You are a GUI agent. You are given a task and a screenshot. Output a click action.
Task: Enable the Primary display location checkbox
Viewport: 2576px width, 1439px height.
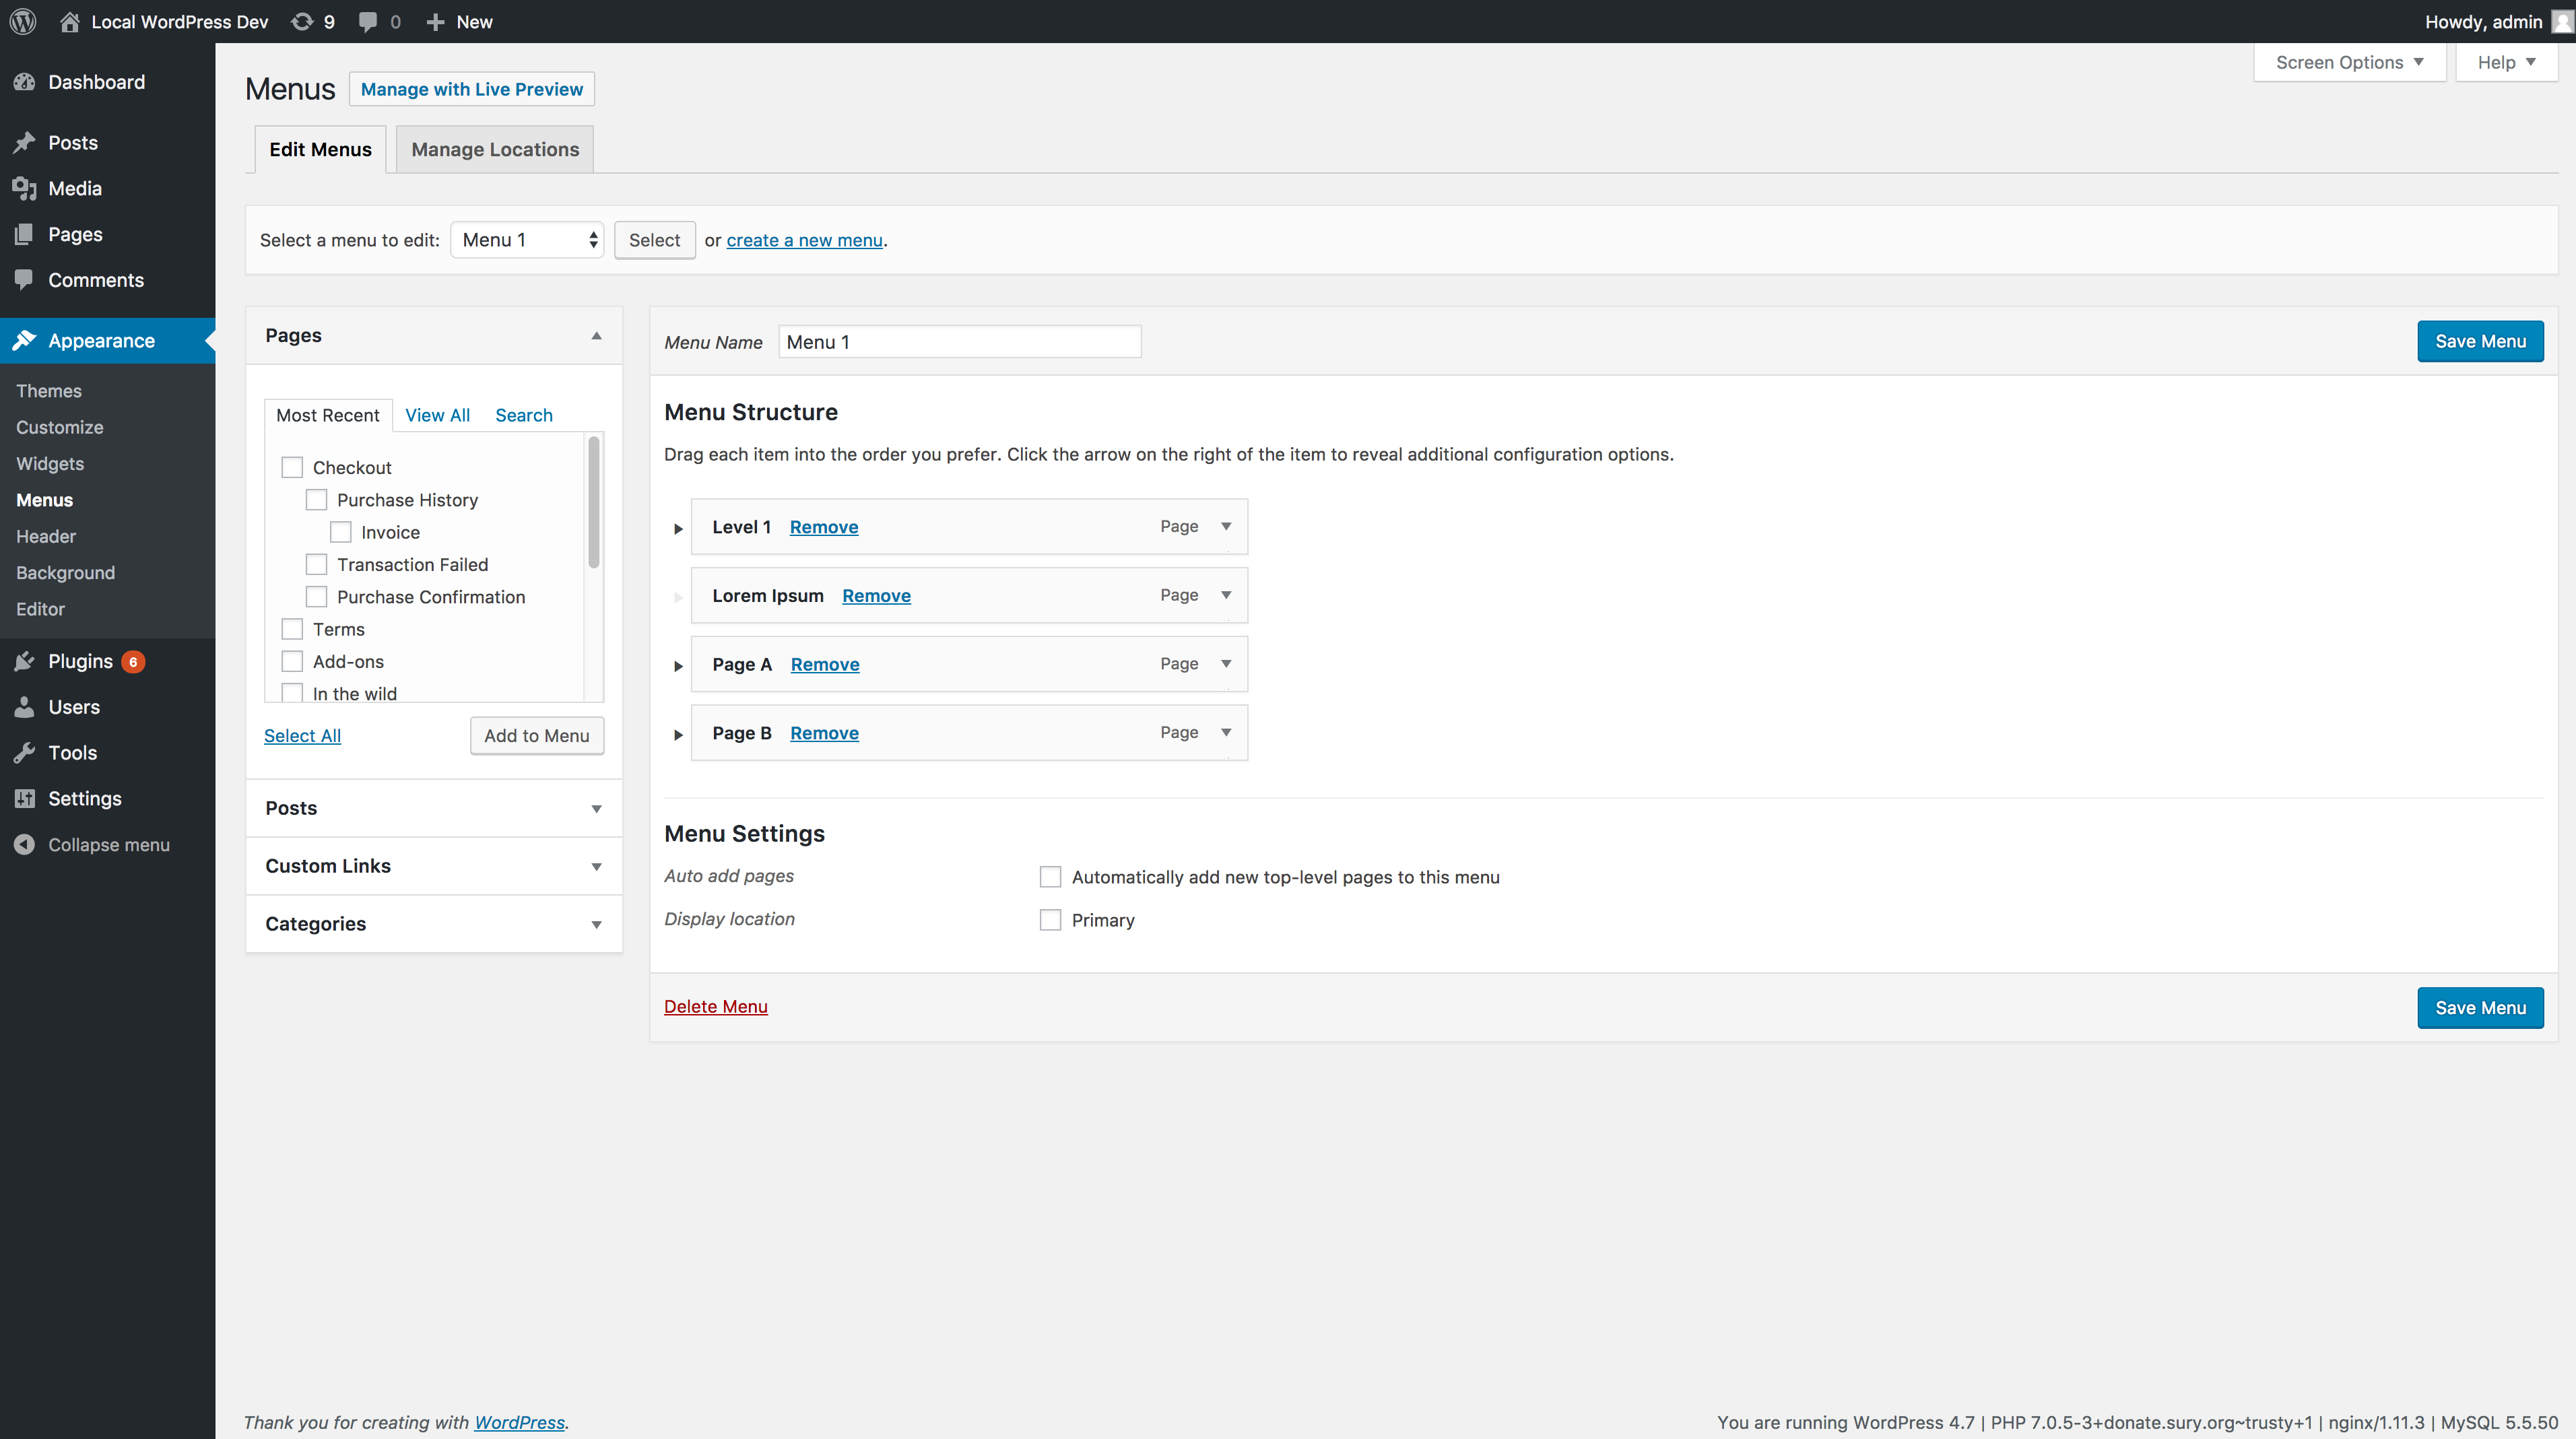(1050, 920)
